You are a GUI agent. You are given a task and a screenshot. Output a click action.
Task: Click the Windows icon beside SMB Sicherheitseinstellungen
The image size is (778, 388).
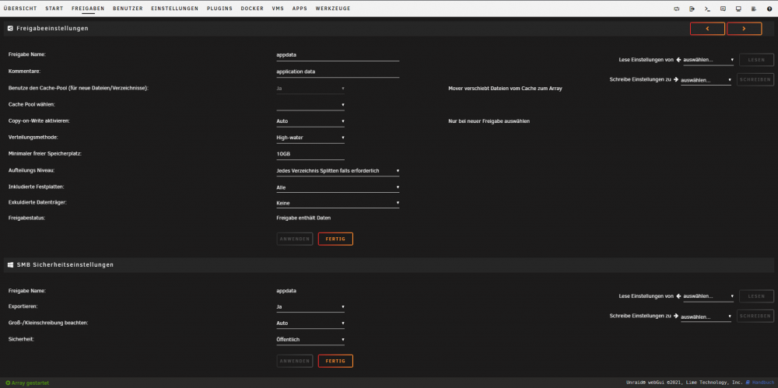click(x=10, y=265)
